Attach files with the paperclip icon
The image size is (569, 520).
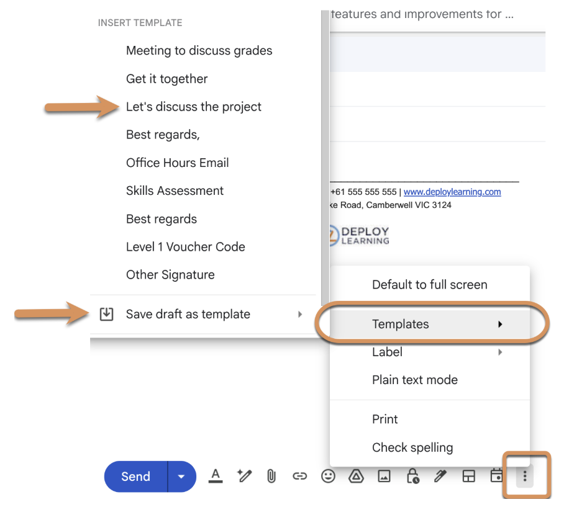coord(271,476)
